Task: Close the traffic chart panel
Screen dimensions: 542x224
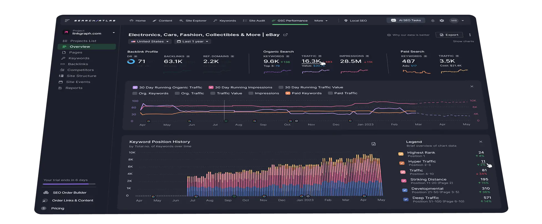Action: [x=472, y=87]
